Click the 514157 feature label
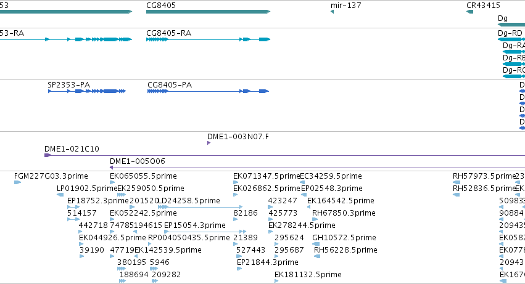Viewport: 525px width, 284px height. (82, 213)
